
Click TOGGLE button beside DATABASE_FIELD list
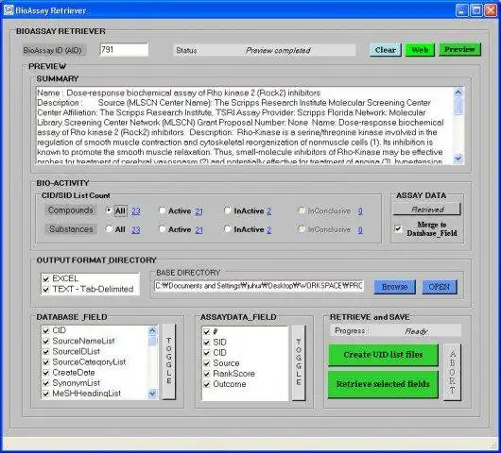click(x=169, y=361)
